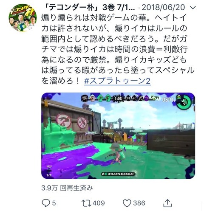Image resolution: width=204 pixels, height=211 pixels.
Task: Open the share upload icon
Action: tap(167, 203)
